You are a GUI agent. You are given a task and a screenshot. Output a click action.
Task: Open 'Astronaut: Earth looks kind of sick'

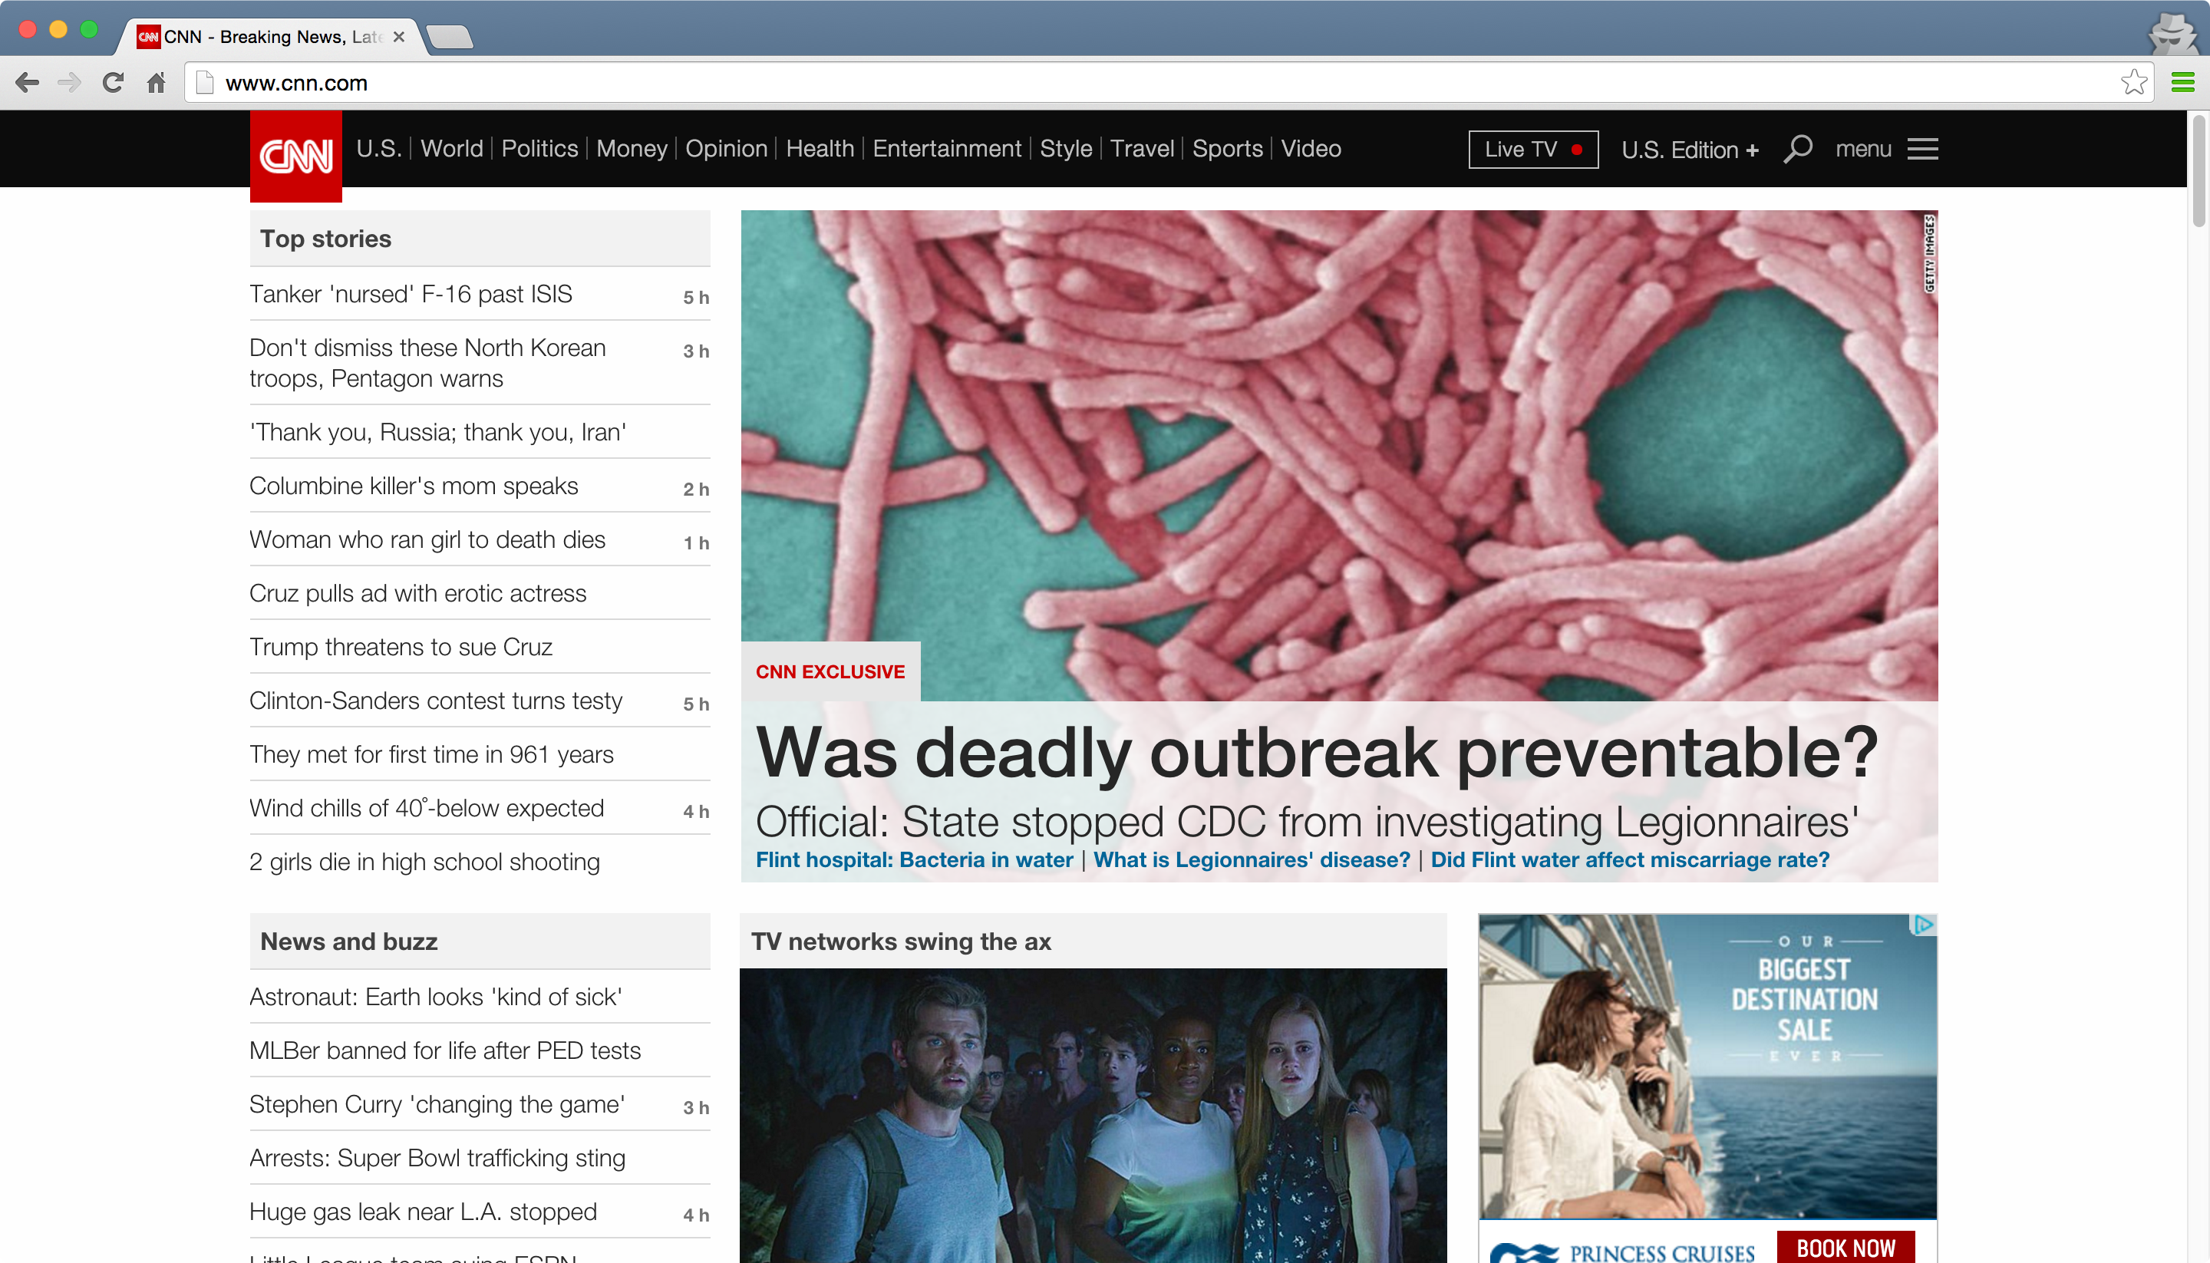pyautogui.click(x=435, y=998)
